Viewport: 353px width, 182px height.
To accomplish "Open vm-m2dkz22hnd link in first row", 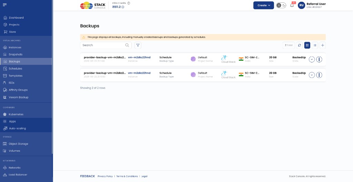I will pyautogui.click(x=139, y=58).
